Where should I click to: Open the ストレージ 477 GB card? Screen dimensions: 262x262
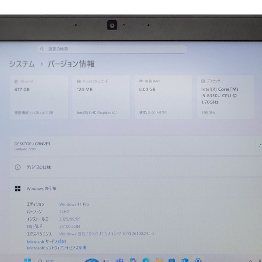tap(39, 97)
